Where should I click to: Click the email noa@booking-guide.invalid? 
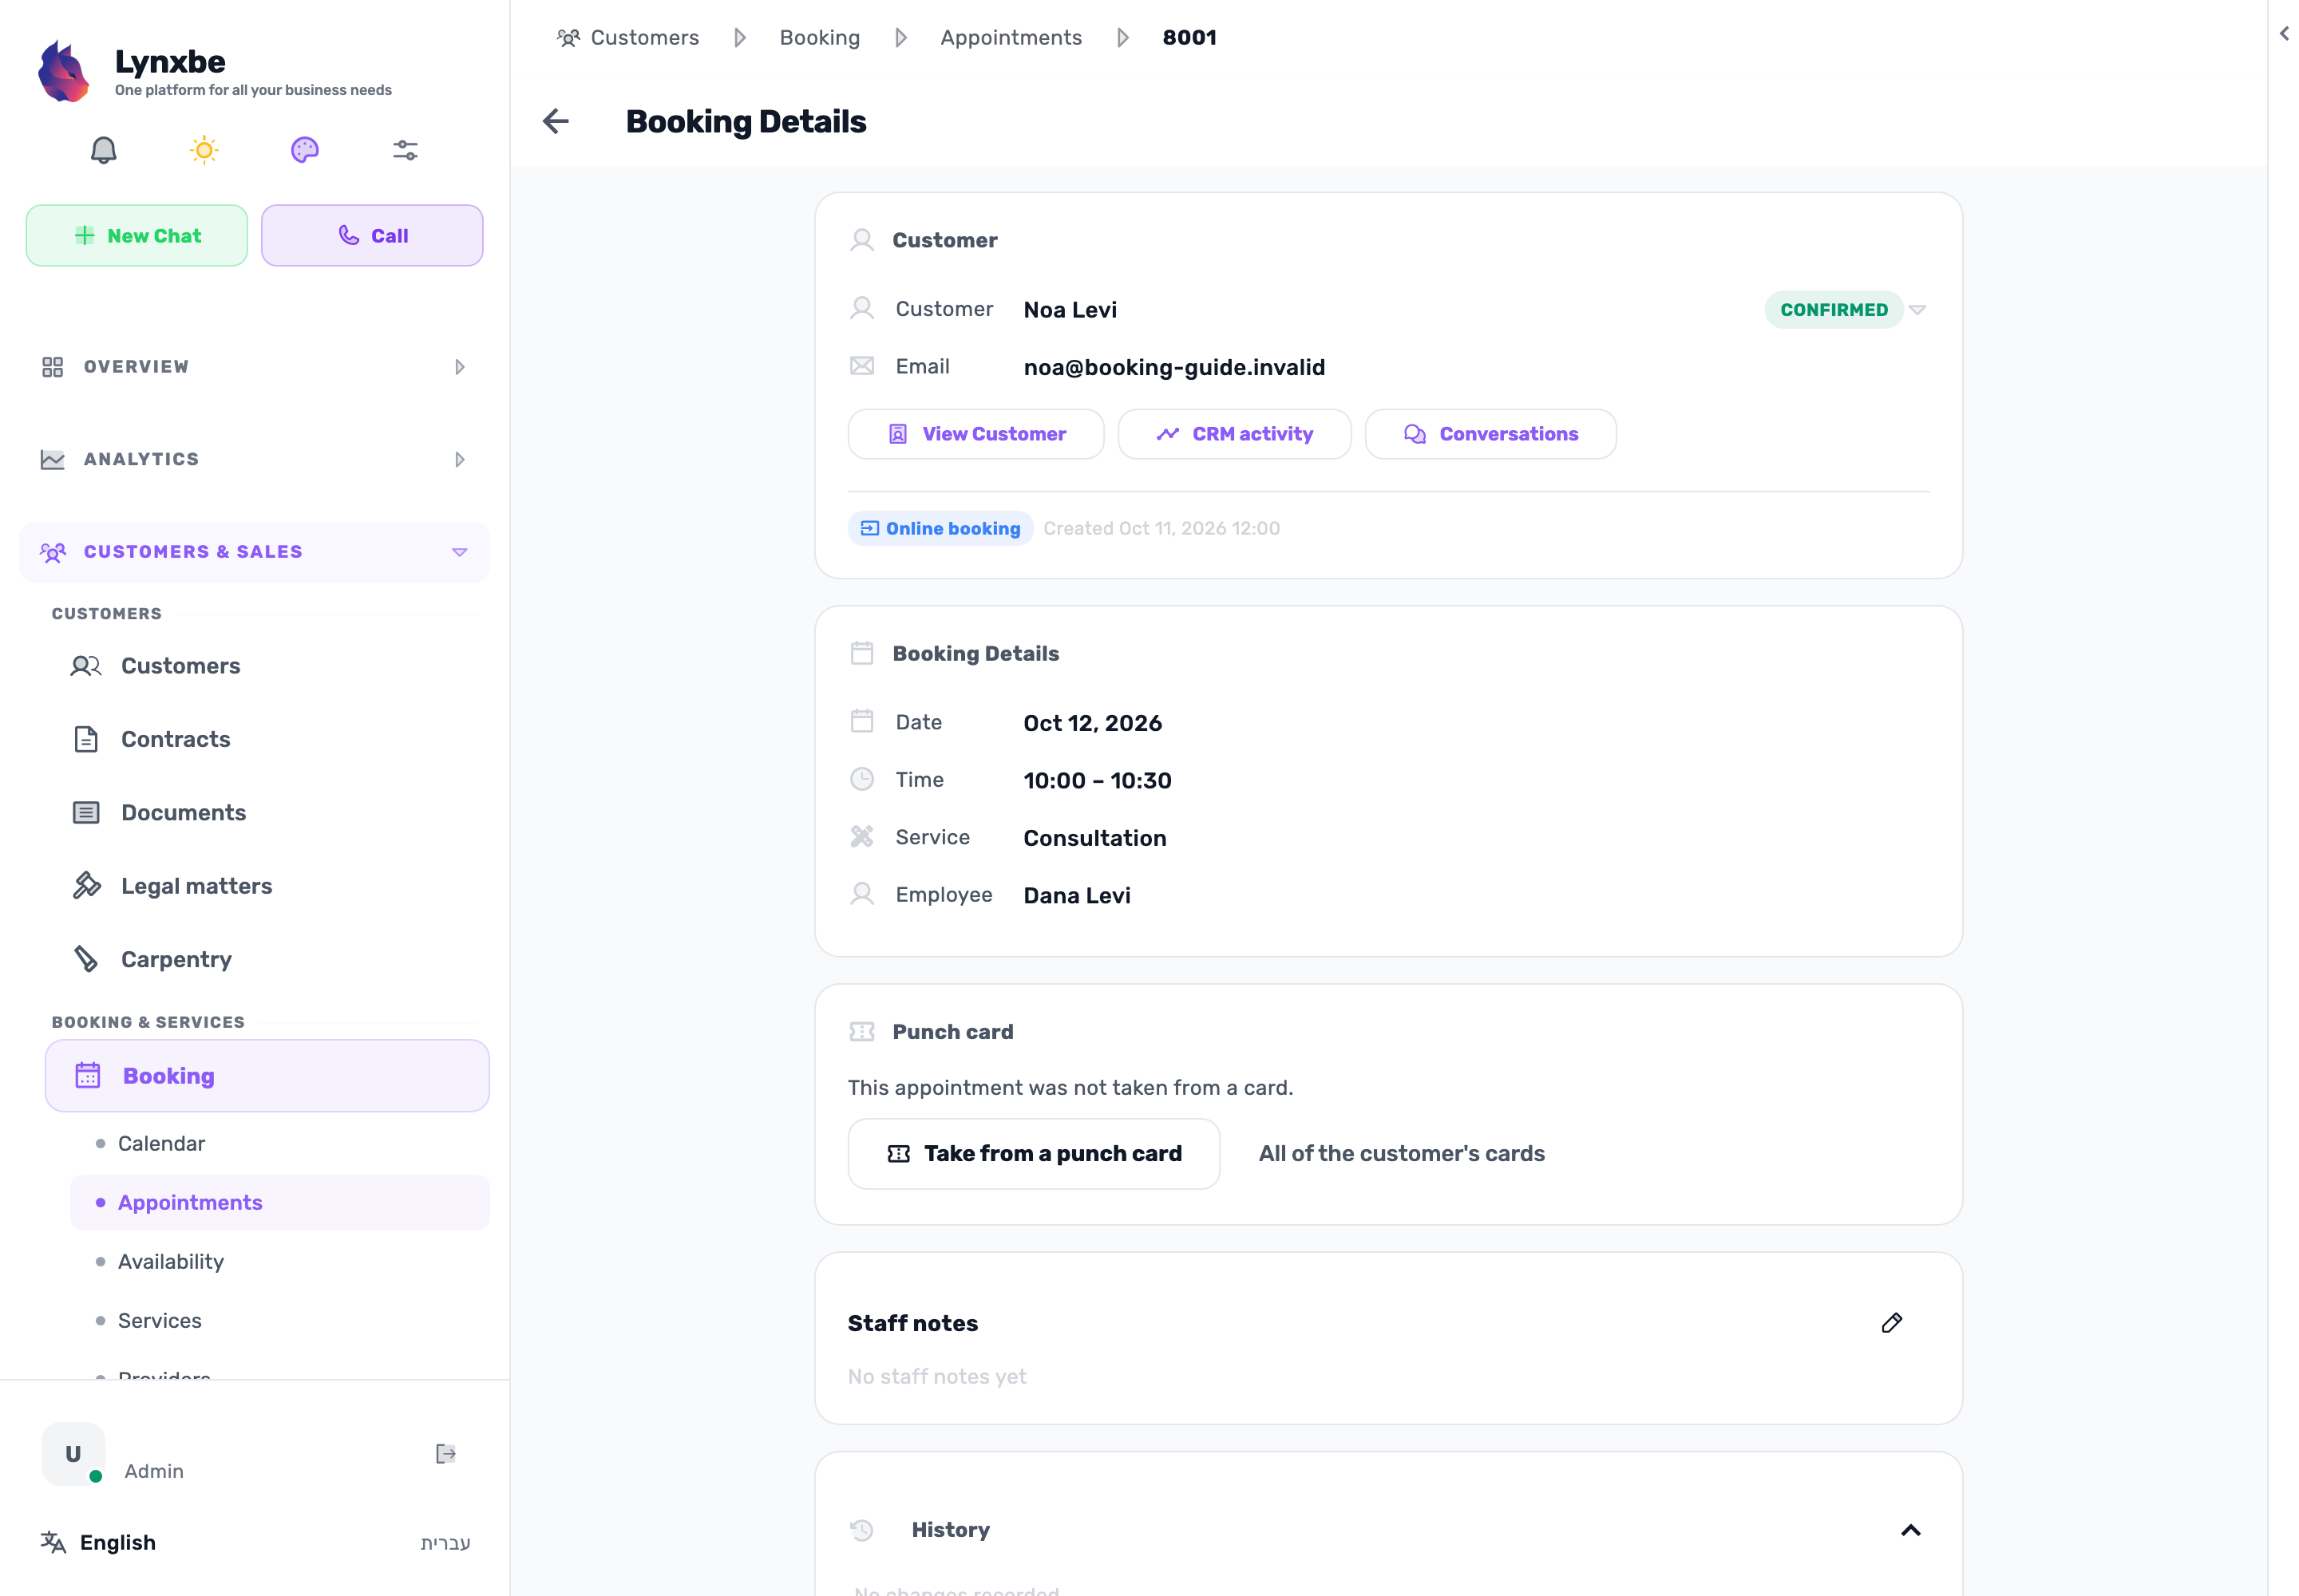1173,367
